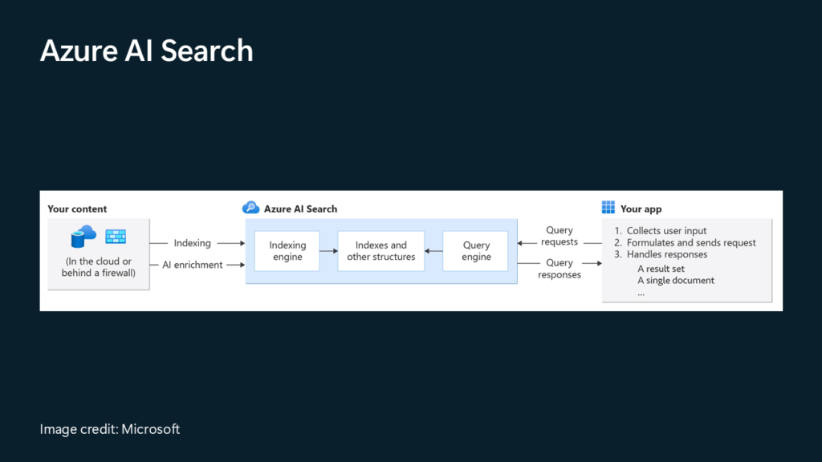Click the Your app heading text
This screenshot has width=822, height=462.
pyautogui.click(x=641, y=209)
